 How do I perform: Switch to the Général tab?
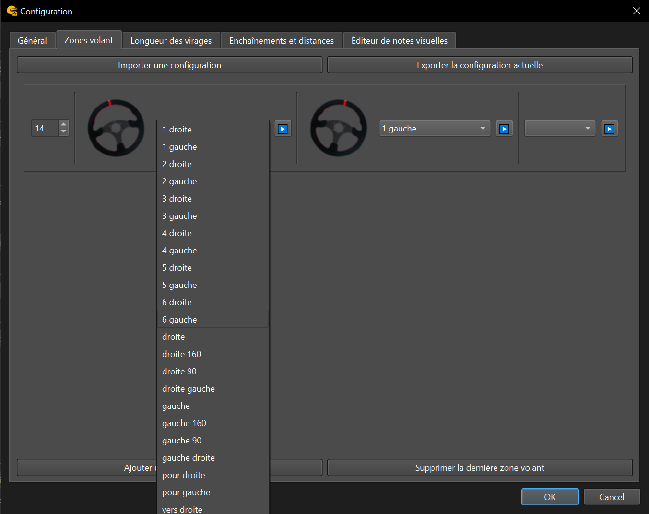point(32,41)
